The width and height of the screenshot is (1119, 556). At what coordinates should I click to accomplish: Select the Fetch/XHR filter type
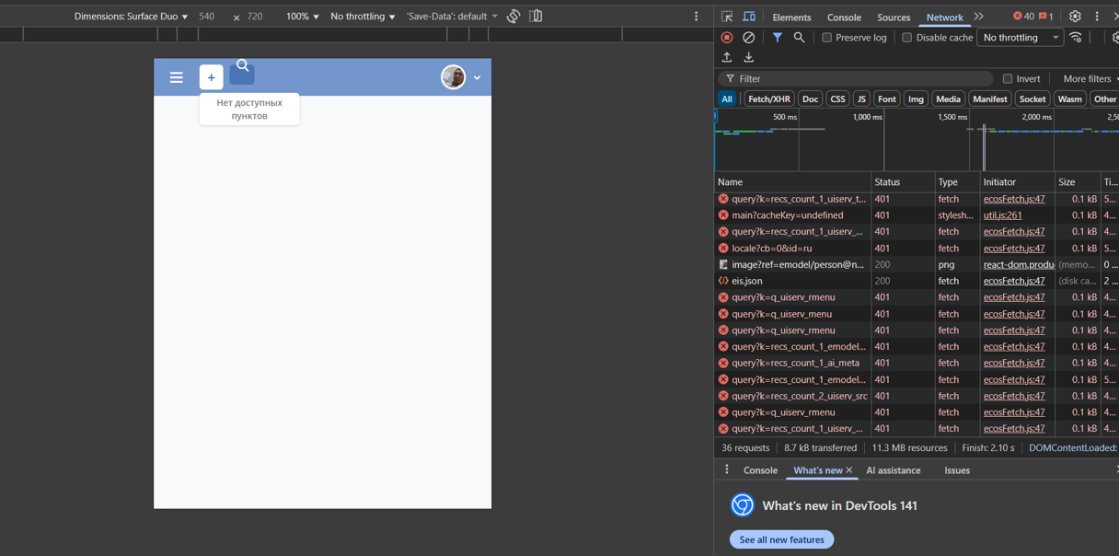(x=768, y=99)
